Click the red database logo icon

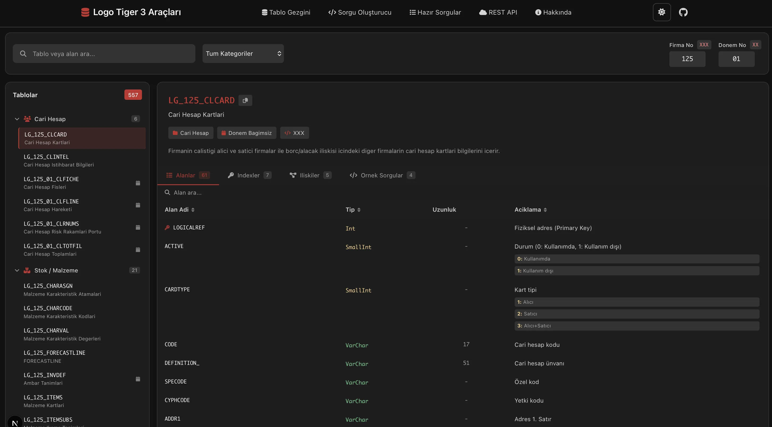(x=85, y=12)
